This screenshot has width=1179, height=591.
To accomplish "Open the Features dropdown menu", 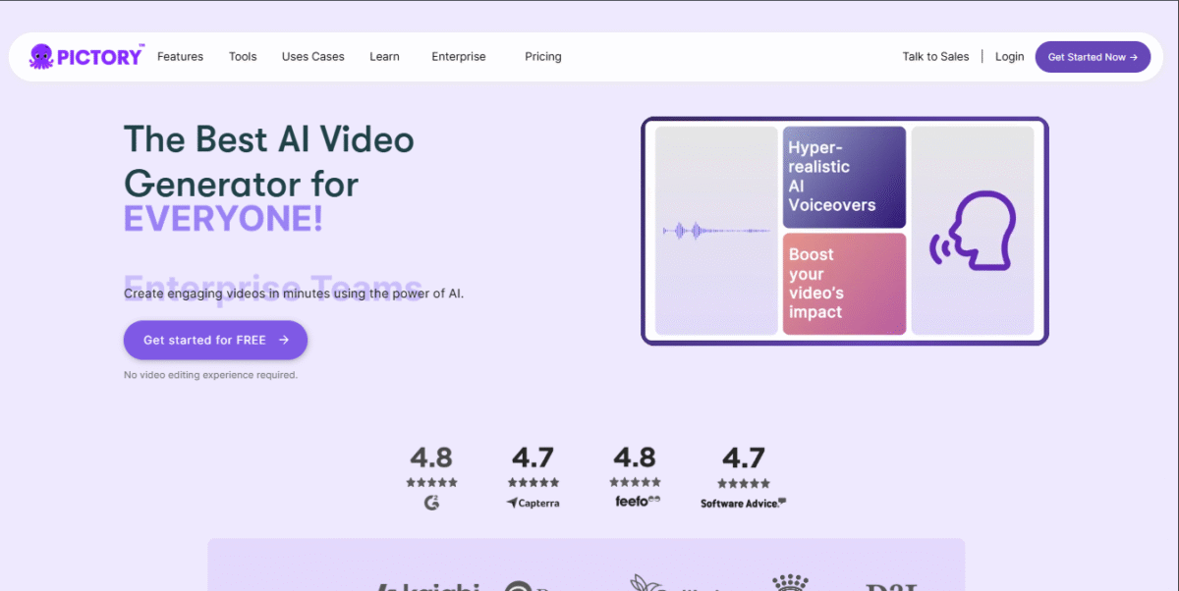I will (x=180, y=57).
